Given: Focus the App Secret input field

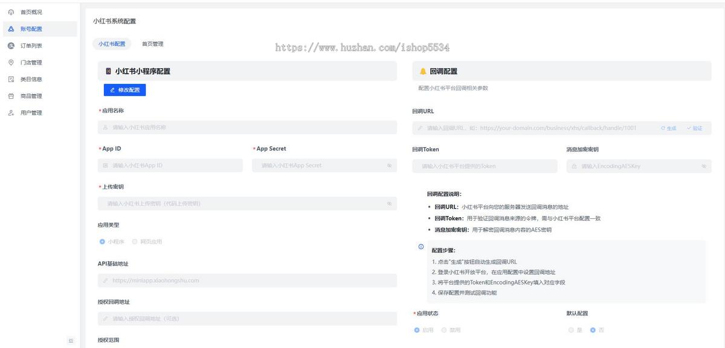Looking at the screenshot, I should pos(324,165).
